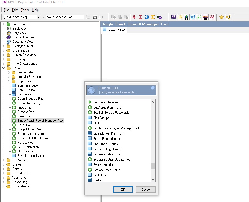Open the Field to search by dropdown
249x202 pixels.
[39, 17]
